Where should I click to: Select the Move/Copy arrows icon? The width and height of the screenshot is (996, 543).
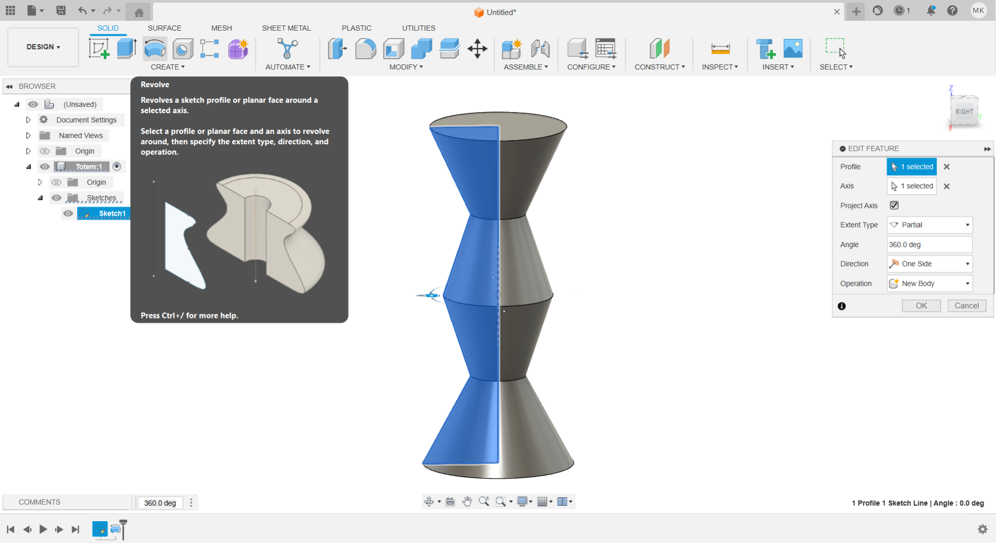click(477, 49)
